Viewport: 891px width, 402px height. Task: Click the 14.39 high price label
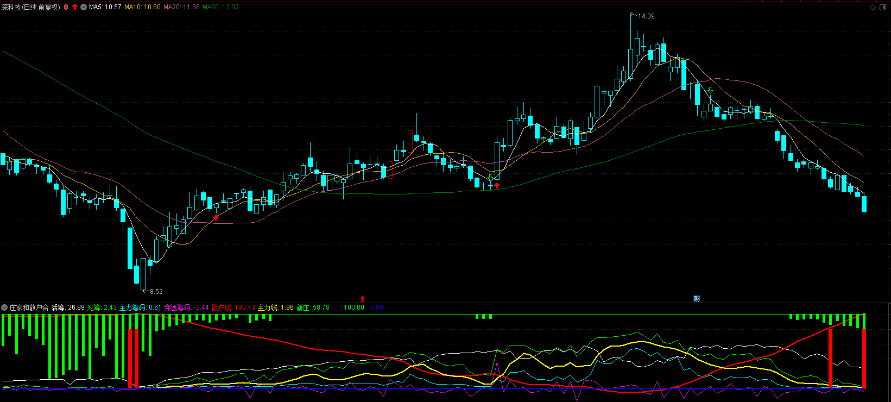[x=646, y=16]
